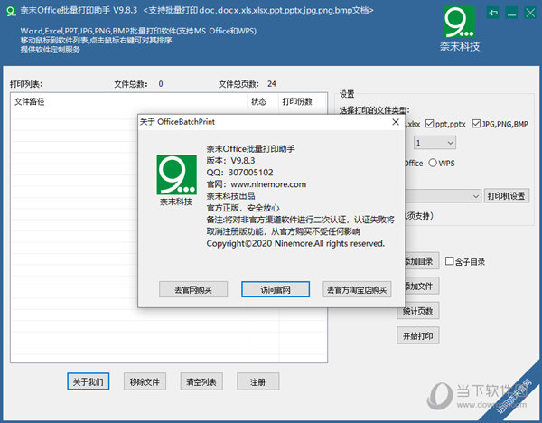Close the main application window
Screen dimensions: 542x423
coord(530,14)
